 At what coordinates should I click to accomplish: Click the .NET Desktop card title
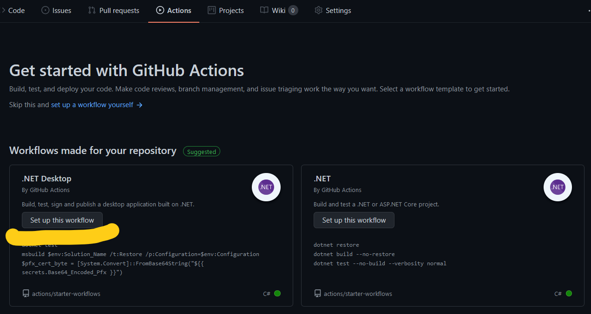click(x=46, y=179)
